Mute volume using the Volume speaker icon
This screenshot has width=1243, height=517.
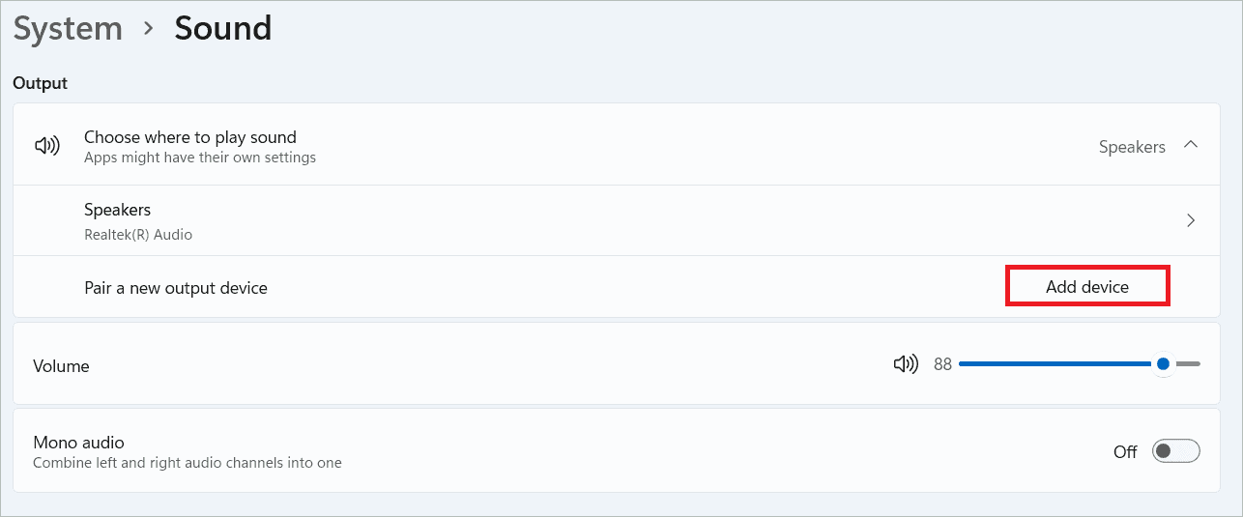906,364
